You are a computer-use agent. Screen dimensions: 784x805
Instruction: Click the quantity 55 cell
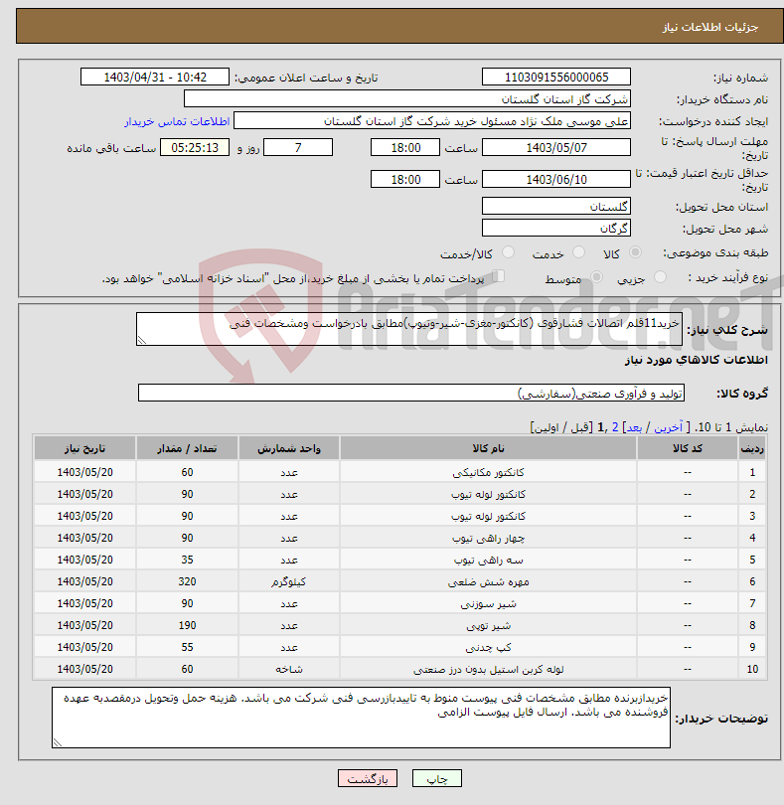(x=187, y=647)
